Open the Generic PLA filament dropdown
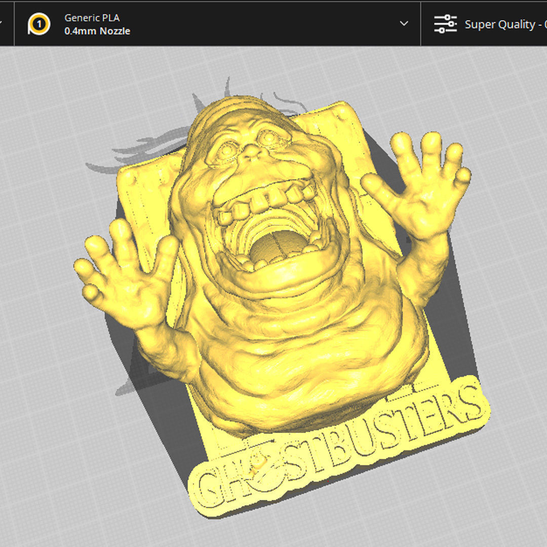 point(217,24)
